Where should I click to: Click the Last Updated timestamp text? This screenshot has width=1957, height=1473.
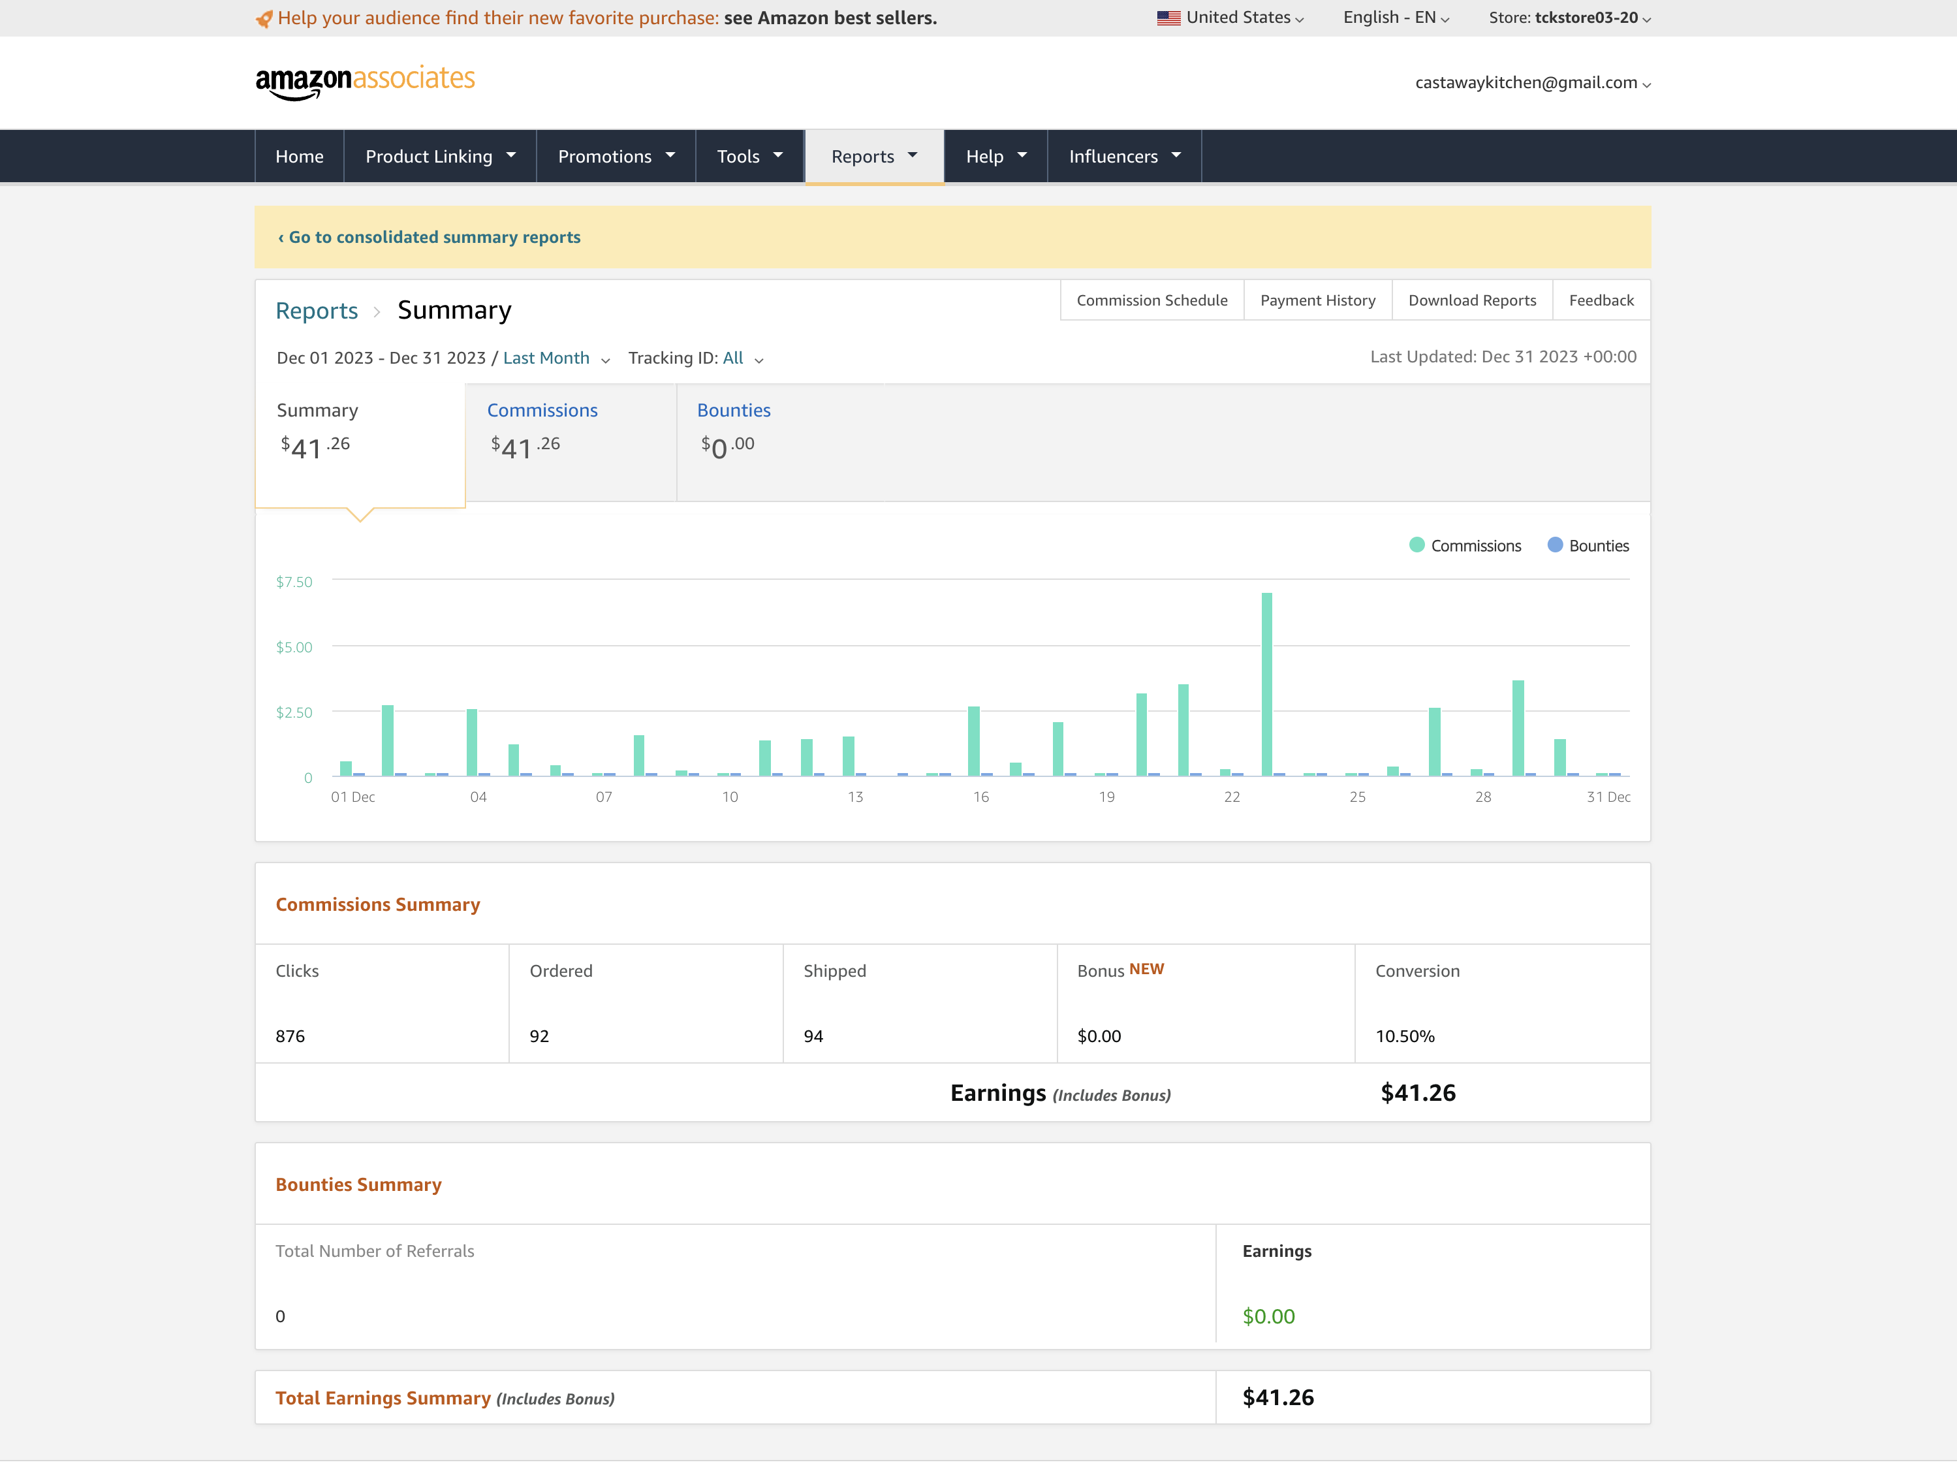pyautogui.click(x=1503, y=356)
